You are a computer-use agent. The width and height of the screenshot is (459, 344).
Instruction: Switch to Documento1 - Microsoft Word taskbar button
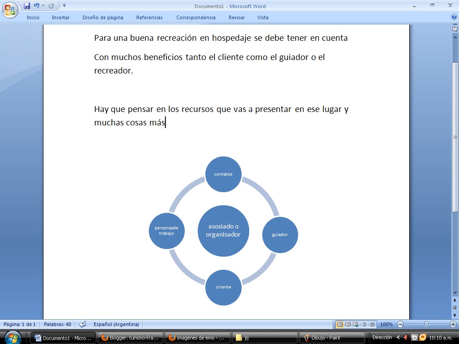coord(63,338)
